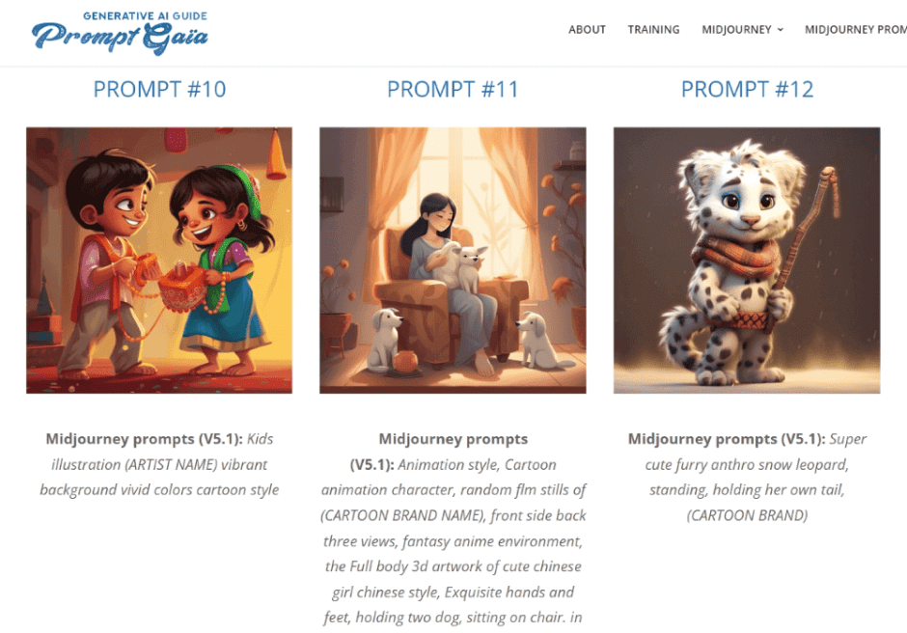Click the Prompt #10 prompt text
The width and height of the screenshot is (907, 633).
[x=159, y=464]
